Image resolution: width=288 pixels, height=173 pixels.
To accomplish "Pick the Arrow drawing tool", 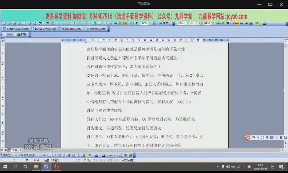I will pos(44,155).
